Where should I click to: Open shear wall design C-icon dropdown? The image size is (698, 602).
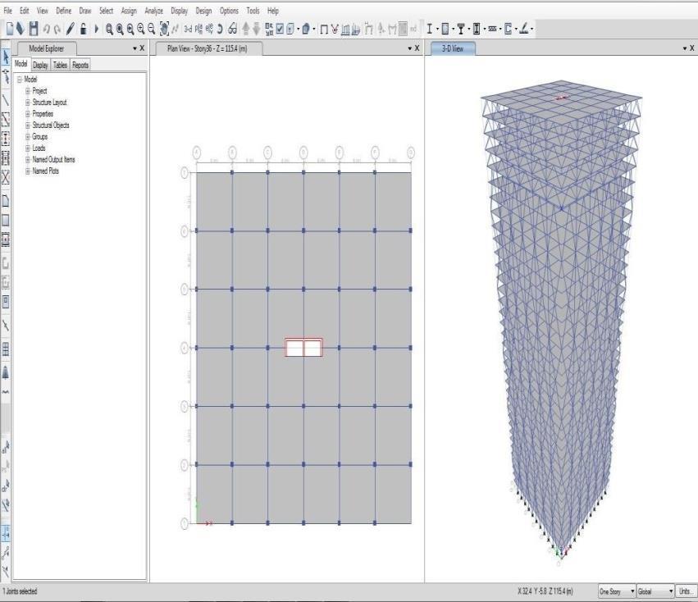[516, 29]
